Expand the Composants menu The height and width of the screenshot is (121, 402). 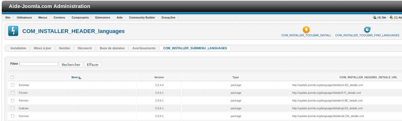(80, 17)
